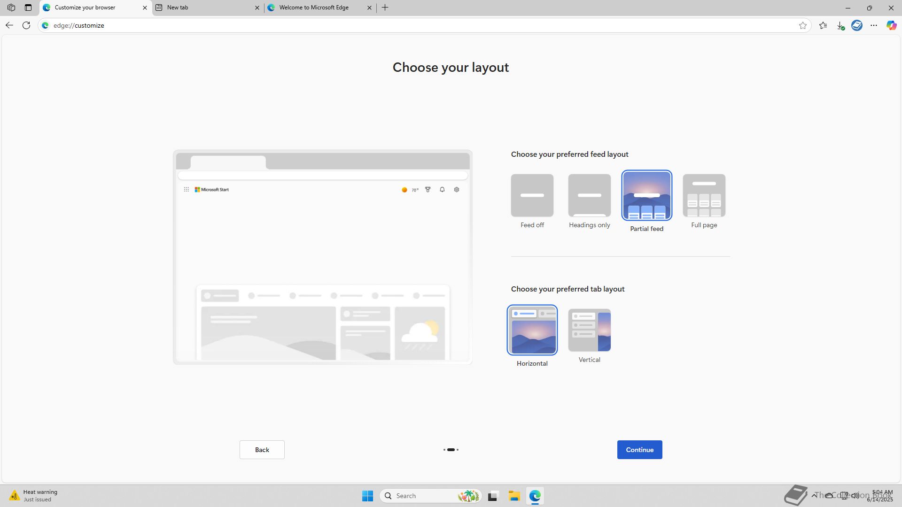The height and width of the screenshot is (507, 902).
Task: Switch to the New tab tab
Action: [x=207, y=8]
